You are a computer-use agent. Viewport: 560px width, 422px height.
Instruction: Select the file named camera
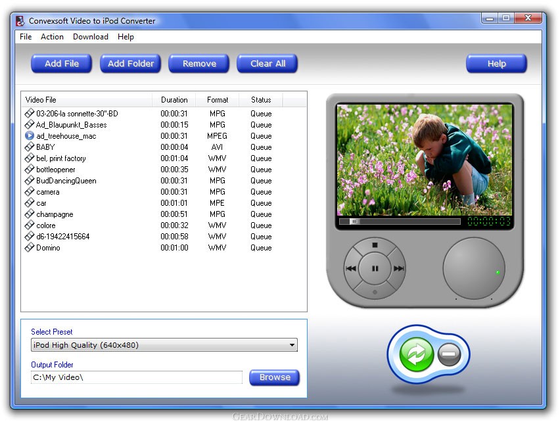47,192
